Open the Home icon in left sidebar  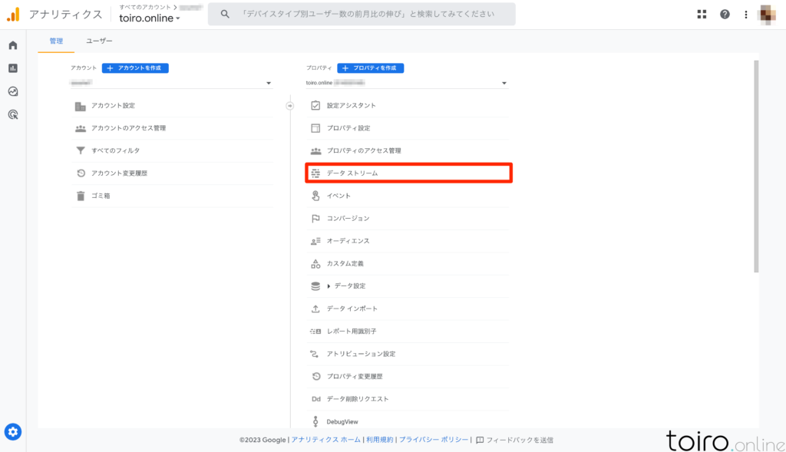(13, 45)
